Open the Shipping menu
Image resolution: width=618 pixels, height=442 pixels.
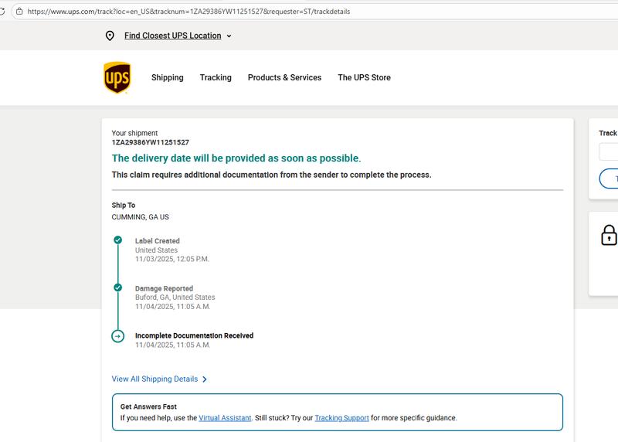(x=167, y=78)
